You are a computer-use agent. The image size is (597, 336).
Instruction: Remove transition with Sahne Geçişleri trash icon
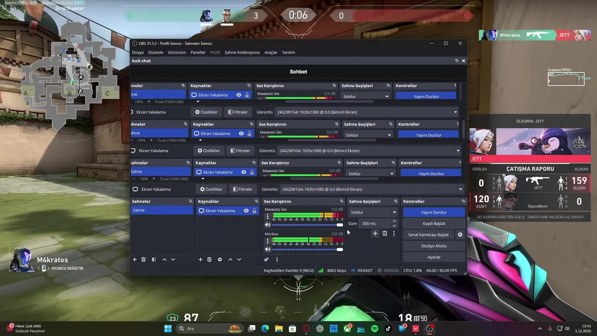(385, 233)
